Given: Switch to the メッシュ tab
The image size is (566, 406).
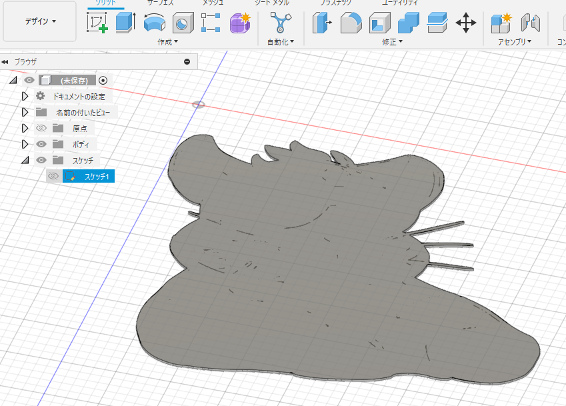Looking at the screenshot, I should click(x=213, y=3).
